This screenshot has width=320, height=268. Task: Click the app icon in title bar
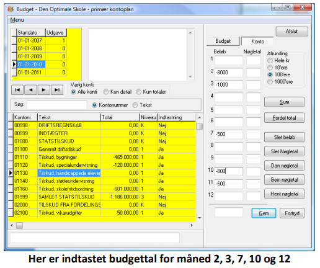11,9
